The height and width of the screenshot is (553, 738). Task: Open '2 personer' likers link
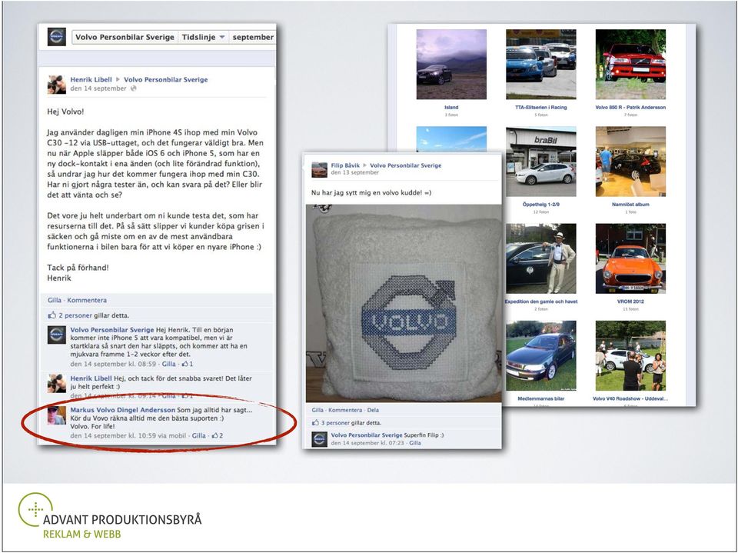click(75, 315)
